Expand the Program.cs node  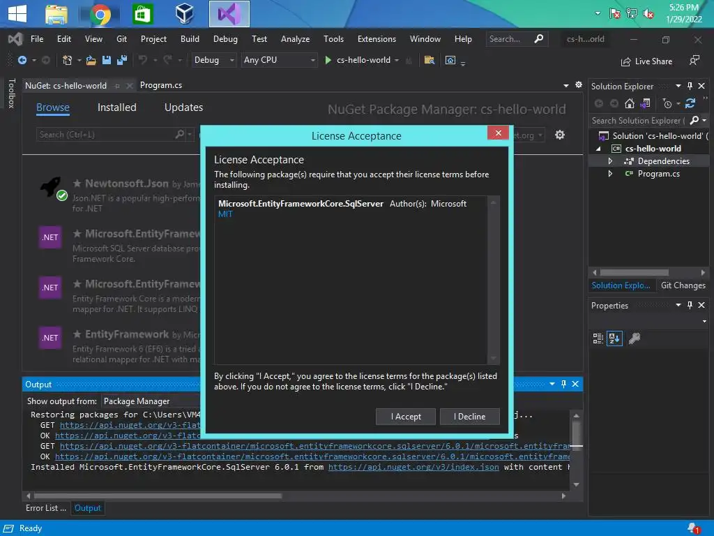point(610,174)
